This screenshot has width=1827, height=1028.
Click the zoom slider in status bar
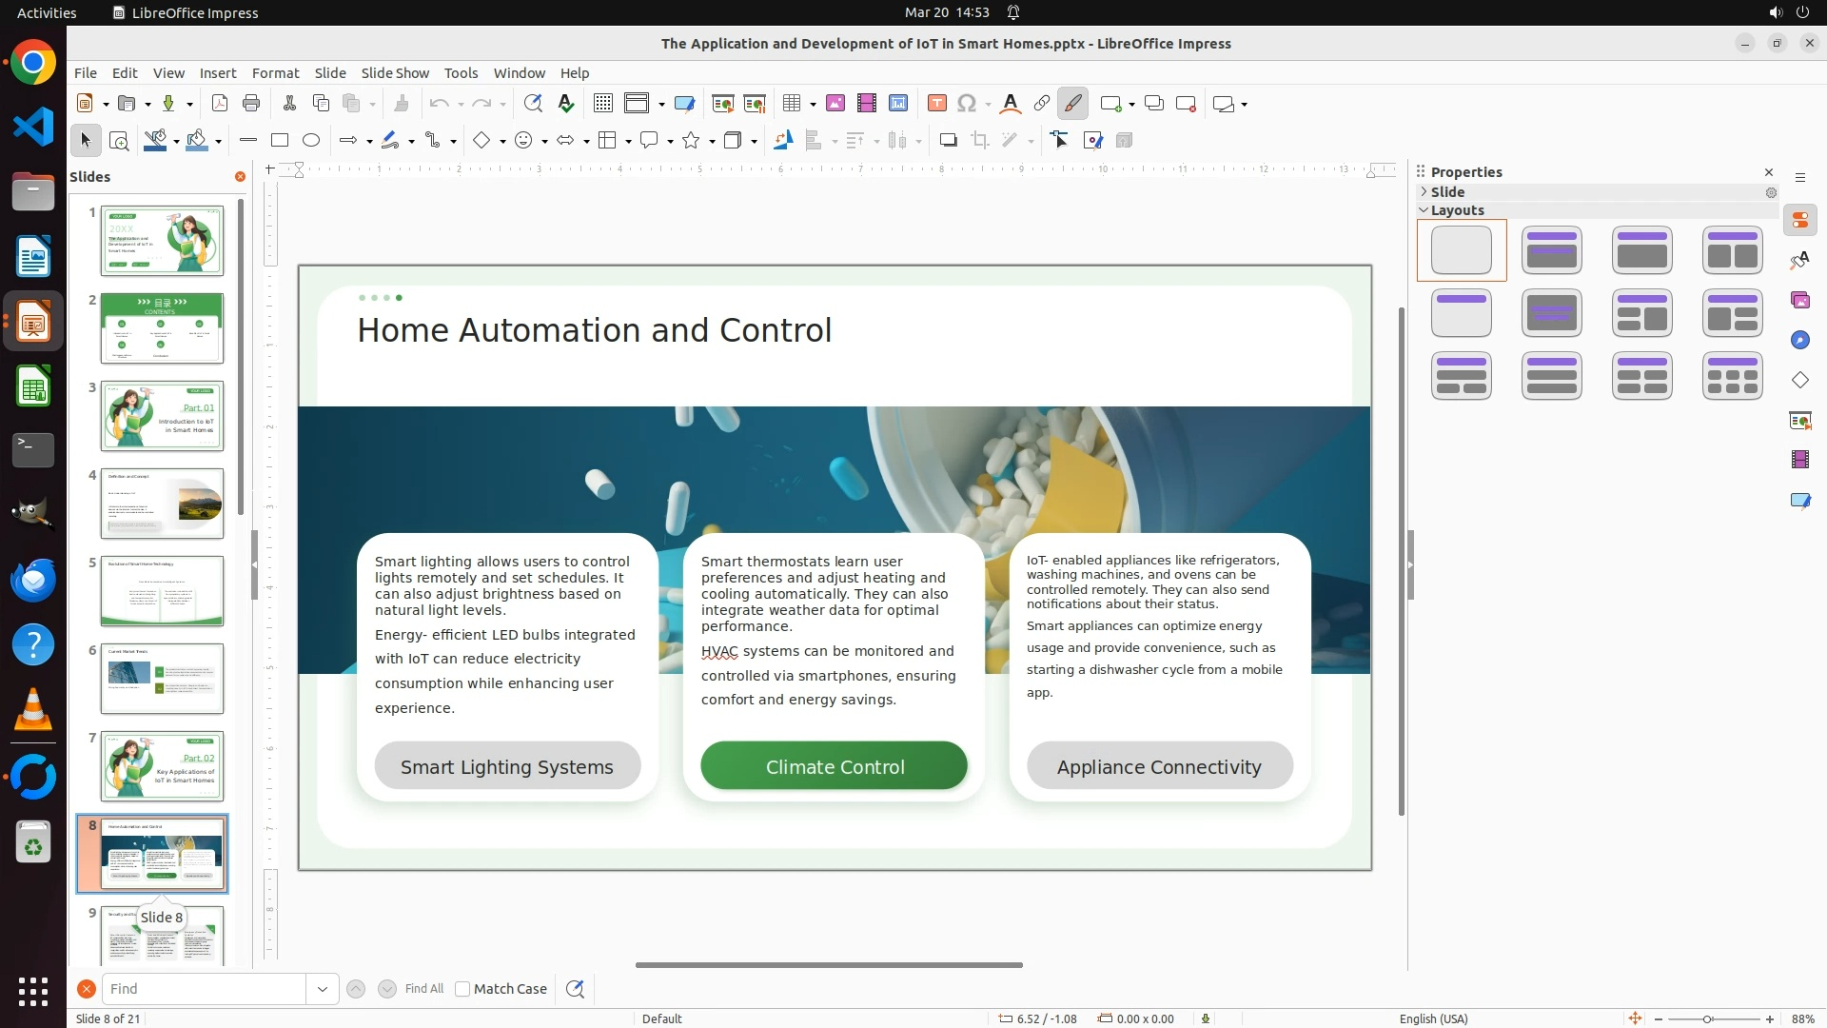[x=1708, y=1018]
